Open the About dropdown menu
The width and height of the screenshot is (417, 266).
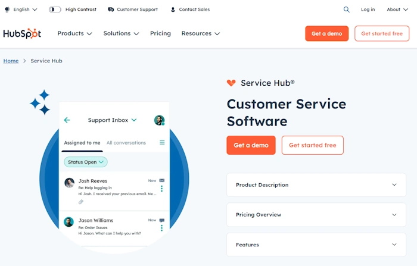click(397, 10)
